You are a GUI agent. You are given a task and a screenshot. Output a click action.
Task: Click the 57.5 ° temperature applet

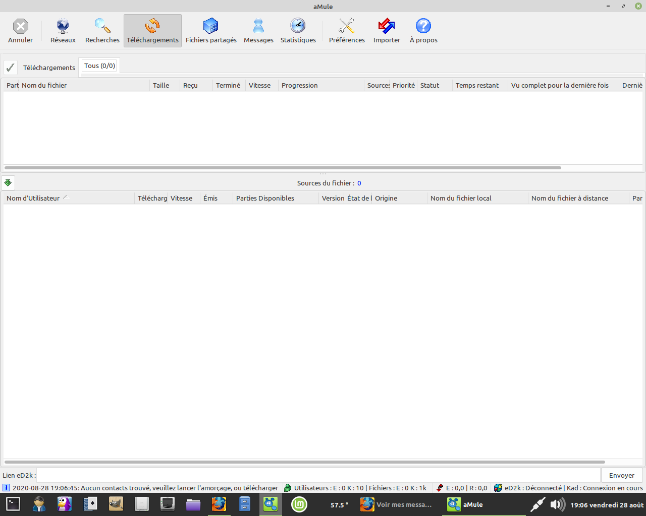[x=340, y=505]
